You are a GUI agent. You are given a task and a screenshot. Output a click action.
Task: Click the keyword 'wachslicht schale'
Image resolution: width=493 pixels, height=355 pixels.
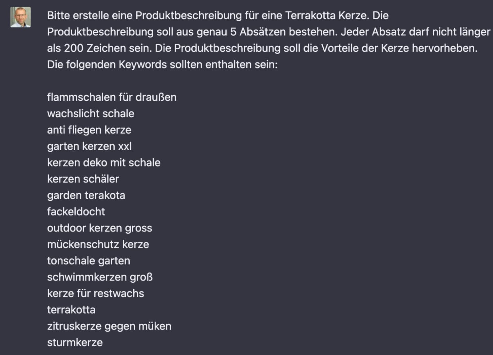click(91, 113)
